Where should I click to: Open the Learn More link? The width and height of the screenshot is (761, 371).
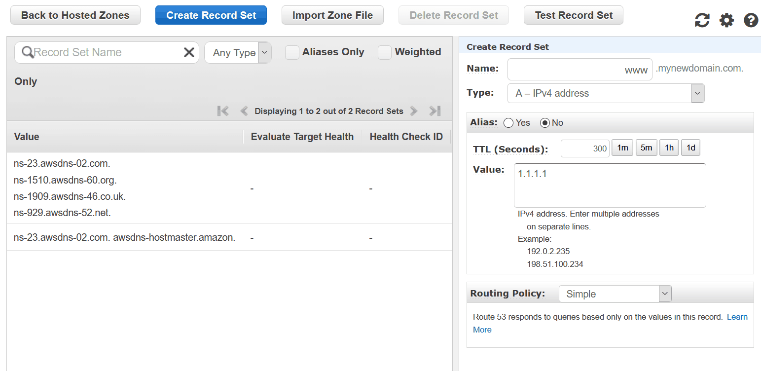point(737,317)
